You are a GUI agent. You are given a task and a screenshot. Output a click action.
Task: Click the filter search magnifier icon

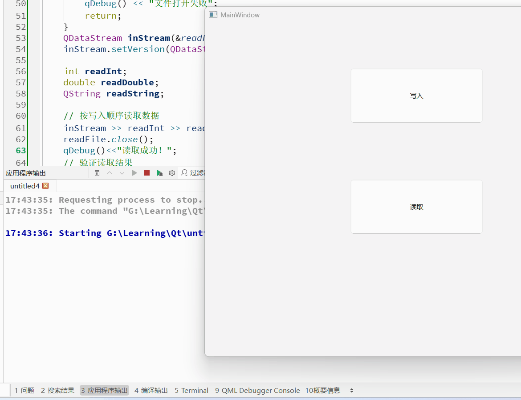184,173
